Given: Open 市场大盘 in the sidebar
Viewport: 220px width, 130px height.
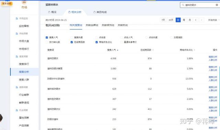Looking at the screenshot, I should (x=24, y=41).
